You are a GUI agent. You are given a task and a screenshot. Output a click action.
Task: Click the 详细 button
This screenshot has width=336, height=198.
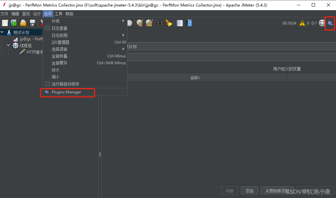[229, 190]
